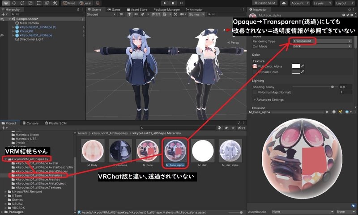Image resolution: width=358 pixels, height=215 pixels.
Task: Open scene component tools icon
Action: pos(175,14)
